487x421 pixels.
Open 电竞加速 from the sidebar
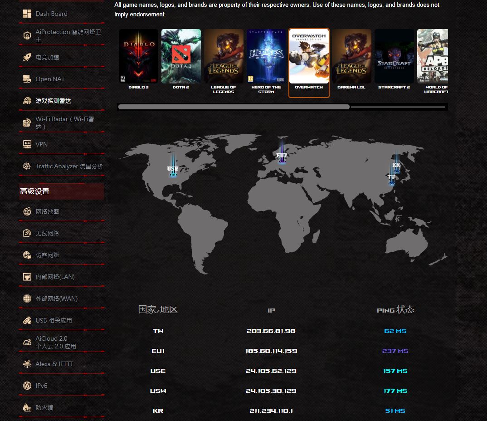point(27,57)
